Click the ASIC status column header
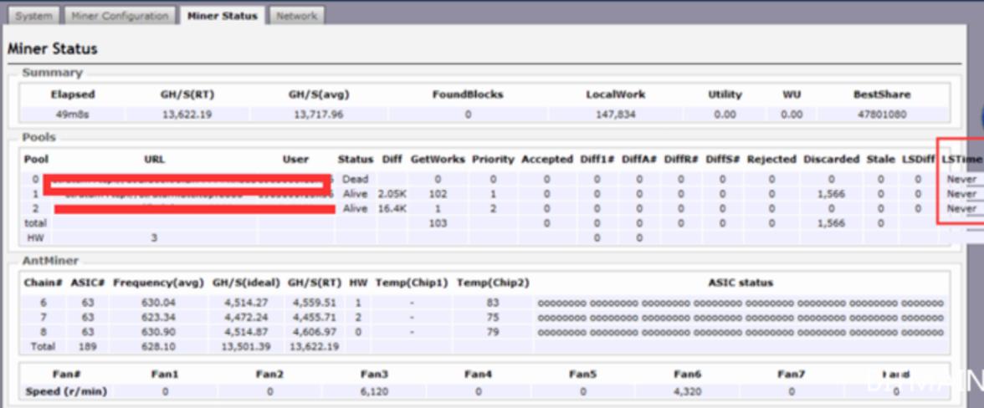984x408 pixels. (741, 283)
